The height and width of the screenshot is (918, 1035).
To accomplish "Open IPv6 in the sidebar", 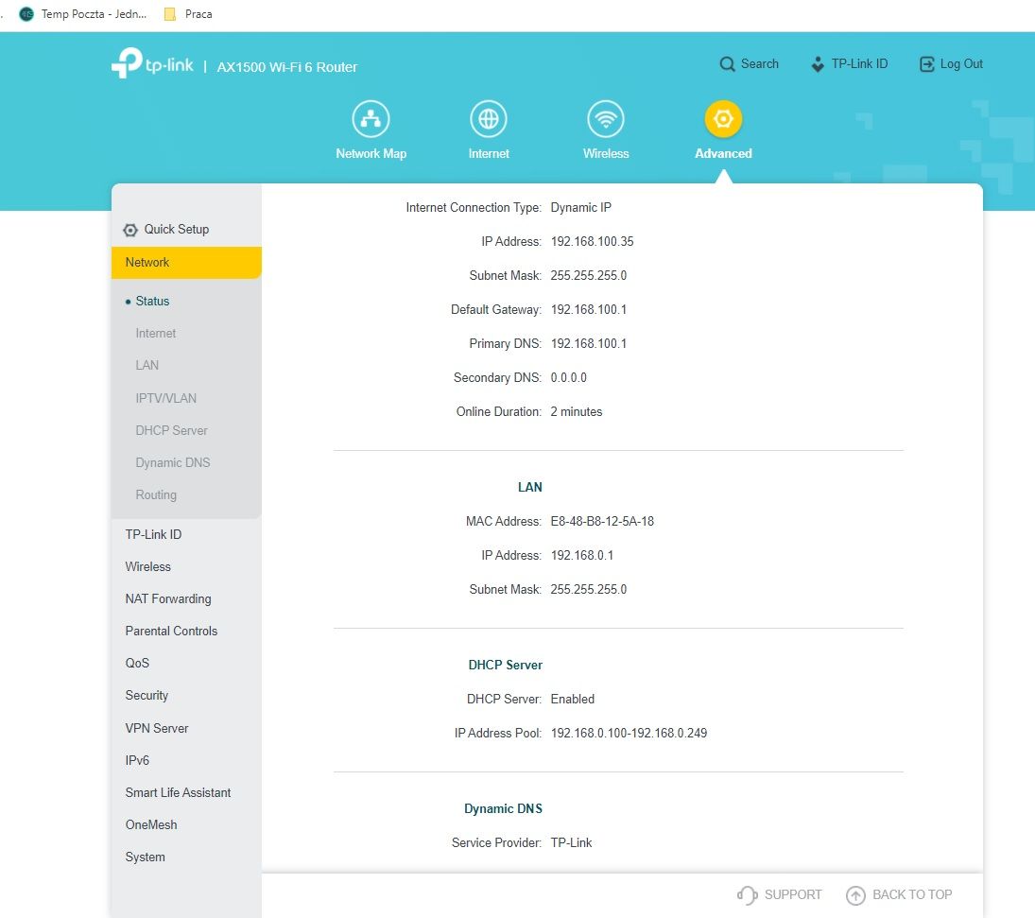I will point(137,760).
